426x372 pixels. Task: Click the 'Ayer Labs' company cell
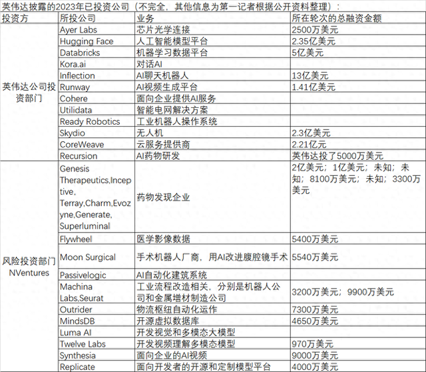[x=97, y=29]
